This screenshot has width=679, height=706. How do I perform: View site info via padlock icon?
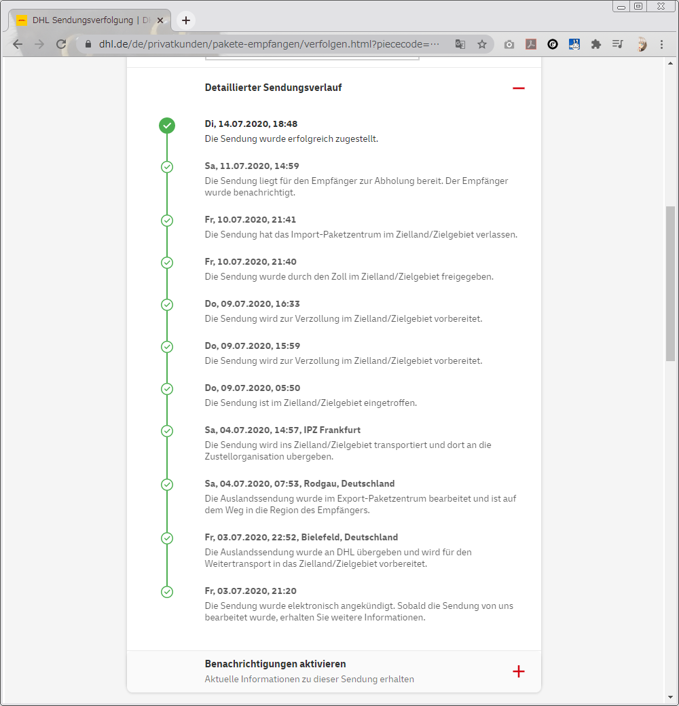point(88,44)
